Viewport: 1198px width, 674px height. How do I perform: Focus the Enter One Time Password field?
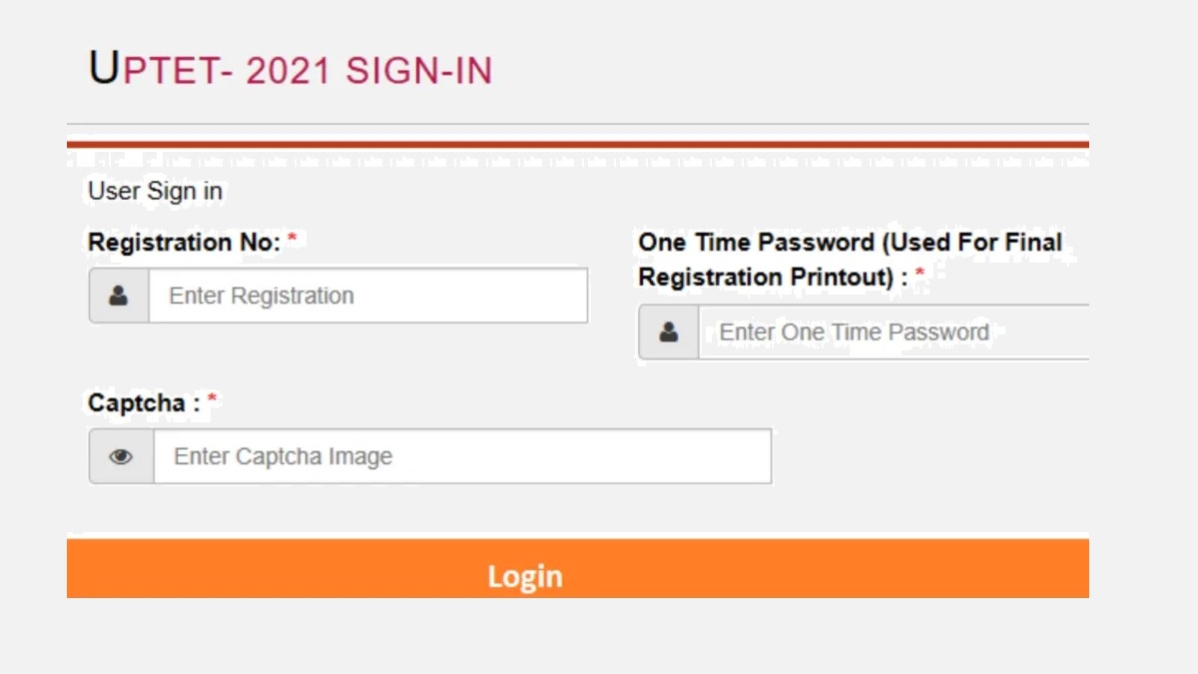[889, 332]
